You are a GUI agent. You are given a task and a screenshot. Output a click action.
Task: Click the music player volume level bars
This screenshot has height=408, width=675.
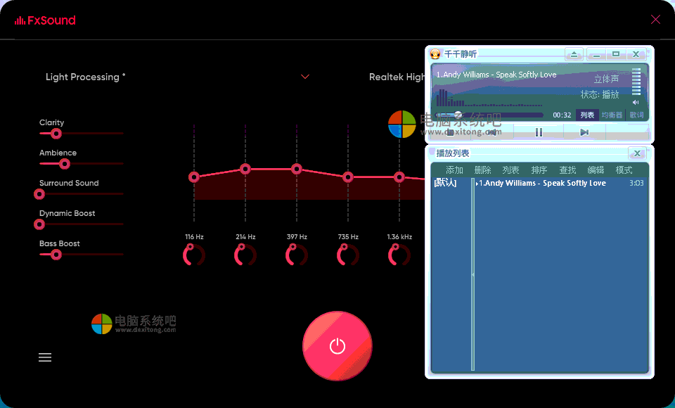click(x=636, y=82)
